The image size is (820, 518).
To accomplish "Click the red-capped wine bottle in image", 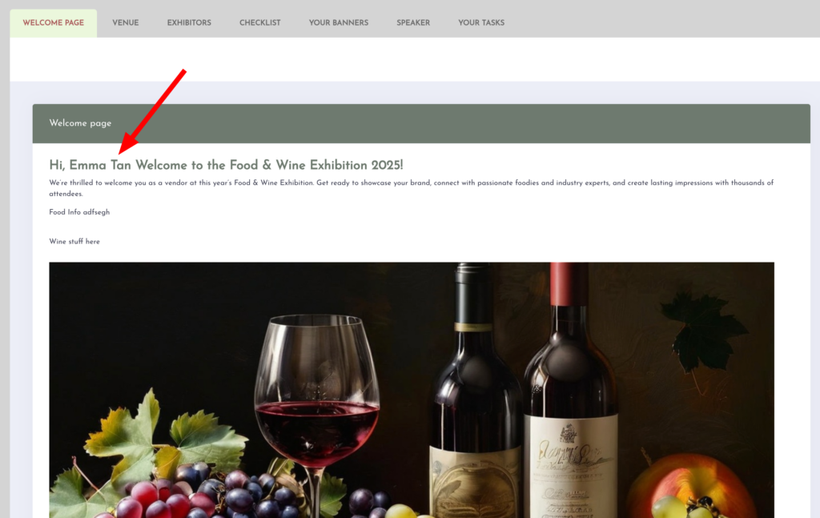I will [570, 397].
